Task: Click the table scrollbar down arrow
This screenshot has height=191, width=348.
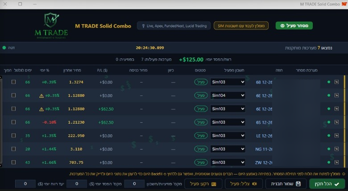Action: point(1,166)
